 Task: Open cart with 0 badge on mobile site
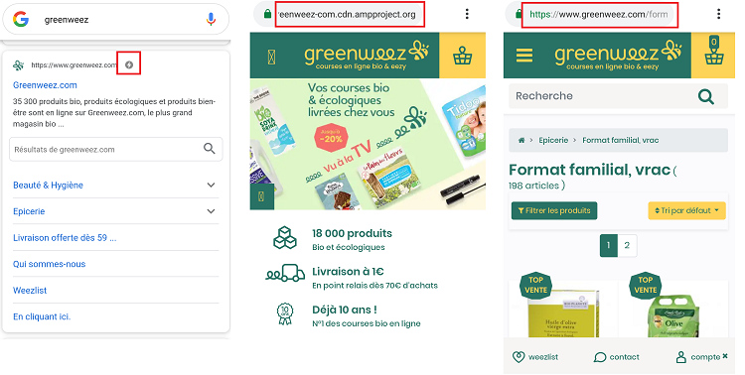[x=713, y=51]
